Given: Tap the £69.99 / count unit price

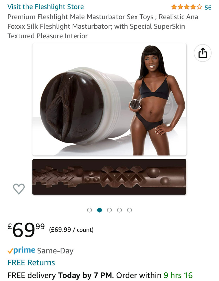Looking at the screenshot, I should [x=71, y=230].
